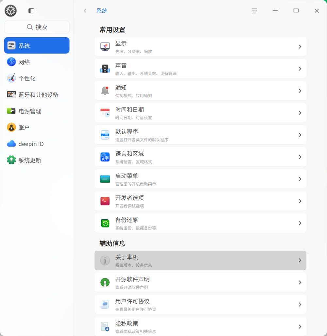The width and height of the screenshot is (327, 336).
Task: Click text 系统语言、区域格式
Action: tap(134, 162)
